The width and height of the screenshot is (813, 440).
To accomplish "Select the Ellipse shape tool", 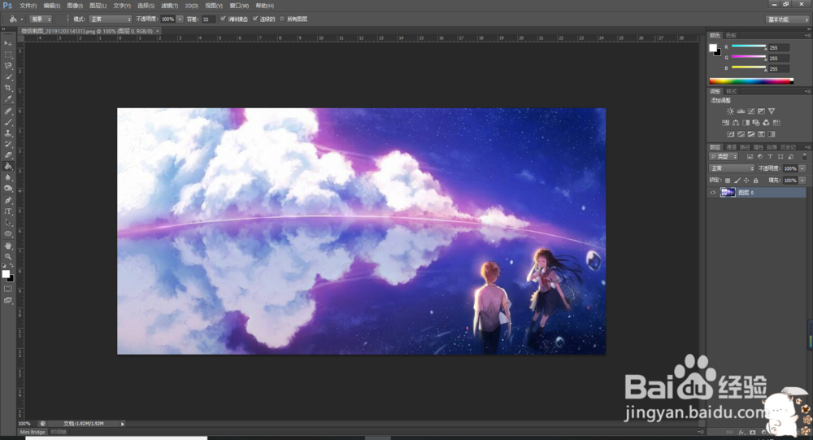I will click(x=8, y=234).
